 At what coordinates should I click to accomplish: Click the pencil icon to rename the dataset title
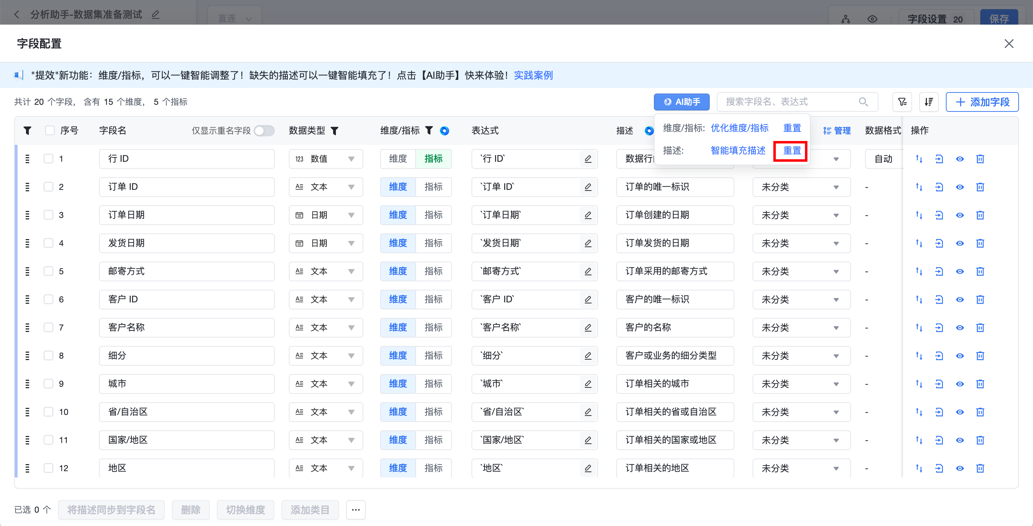156,15
